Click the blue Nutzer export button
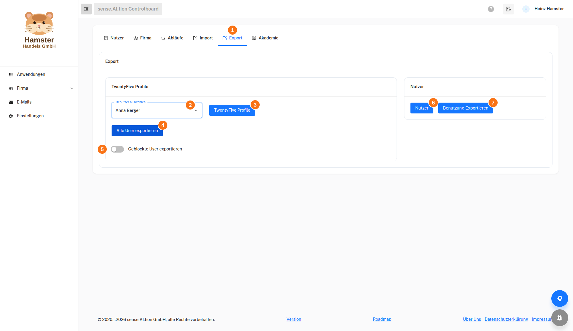This screenshot has height=331, width=573. 422,108
